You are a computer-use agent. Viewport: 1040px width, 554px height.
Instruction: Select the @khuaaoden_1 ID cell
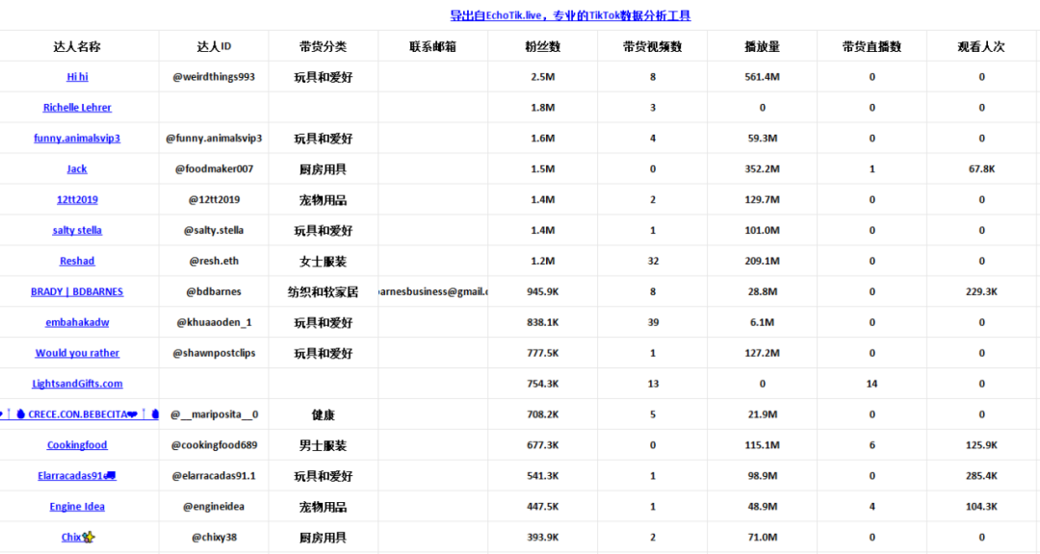tap(214, 322)
